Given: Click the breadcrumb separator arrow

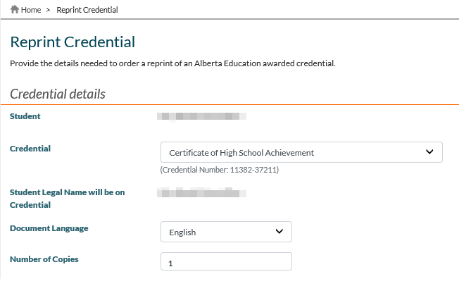Looking at the screenshot, I should (x=49, y=11).
